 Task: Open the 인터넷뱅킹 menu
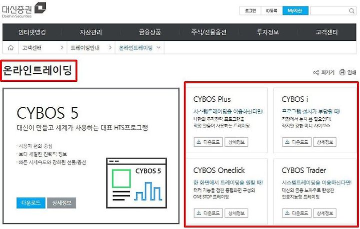click(32, 32)
